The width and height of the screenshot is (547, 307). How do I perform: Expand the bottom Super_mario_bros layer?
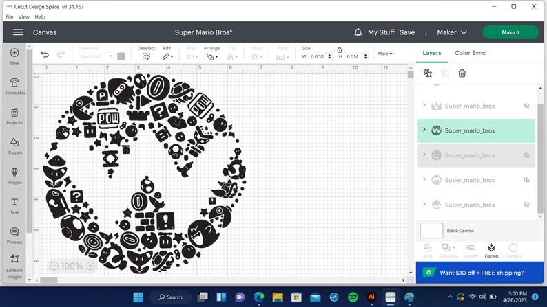424,204
